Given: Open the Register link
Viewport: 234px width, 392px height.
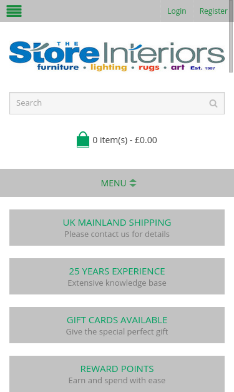Looking at the screenshot, I should coord(213,11).
